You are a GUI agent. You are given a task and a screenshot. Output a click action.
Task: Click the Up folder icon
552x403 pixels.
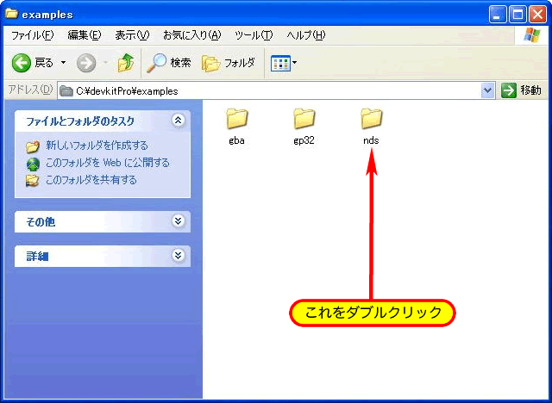[126, 63]
